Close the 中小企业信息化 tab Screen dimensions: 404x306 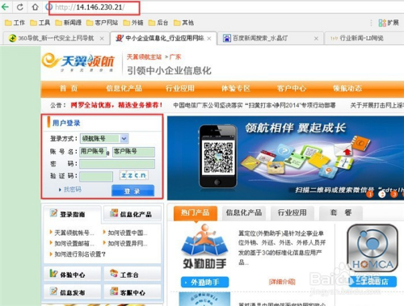209,39
